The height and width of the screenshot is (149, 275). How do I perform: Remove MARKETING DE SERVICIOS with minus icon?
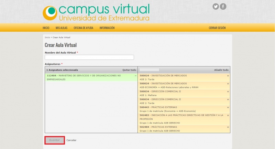(135, 75)
